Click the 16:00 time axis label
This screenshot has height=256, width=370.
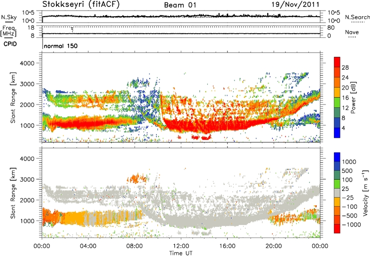(227, 246)
